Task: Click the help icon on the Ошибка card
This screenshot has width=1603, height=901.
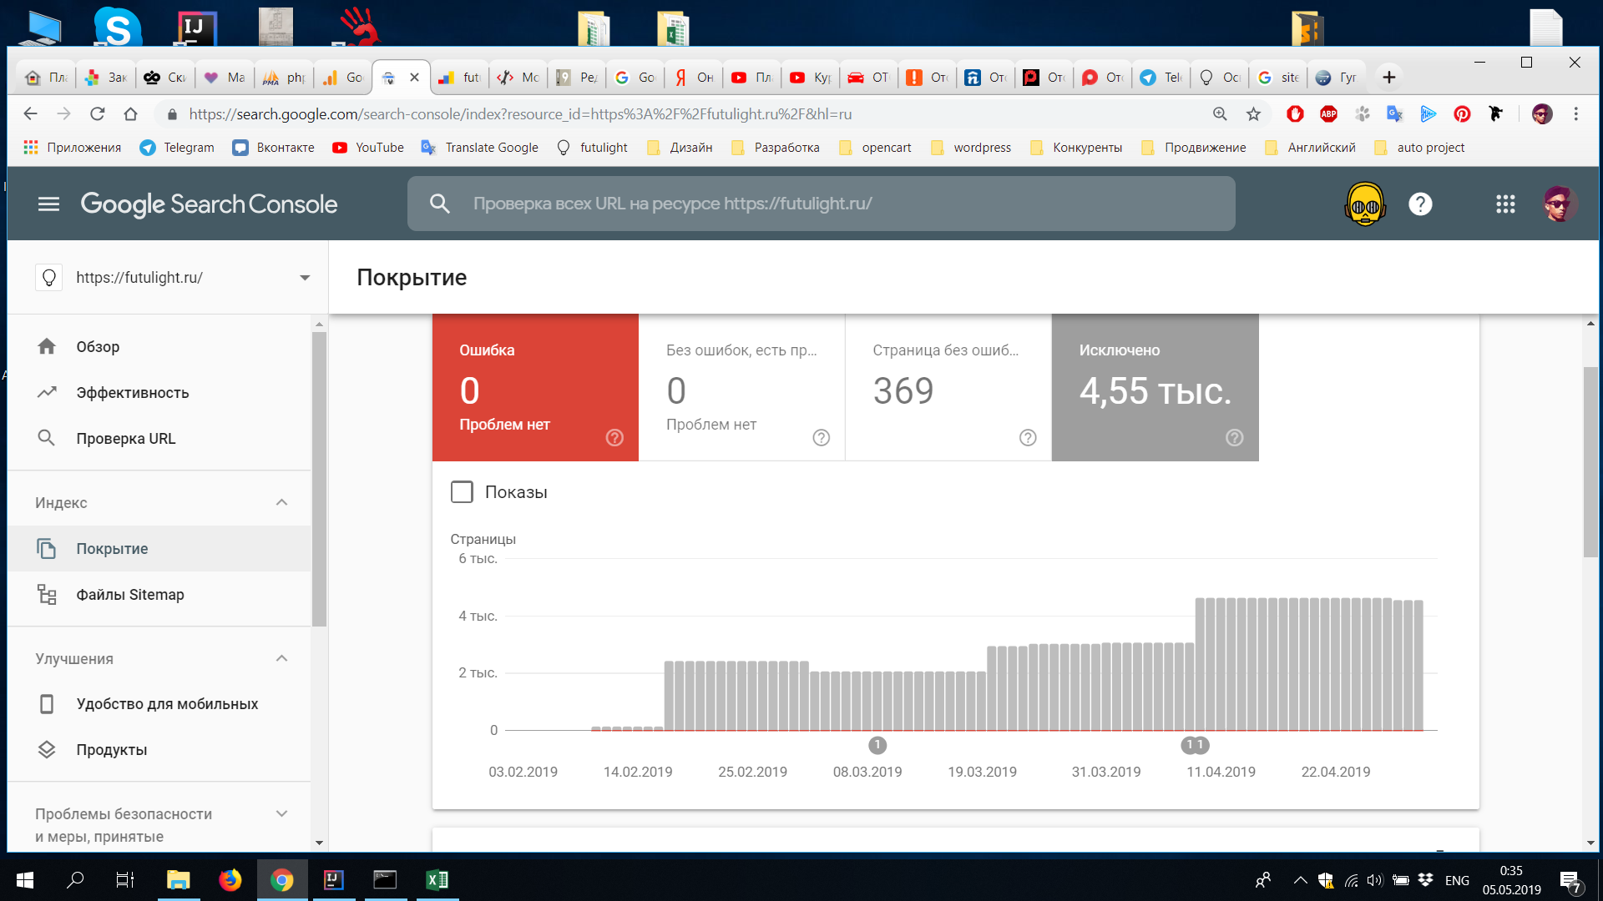Action: [614, 437]
